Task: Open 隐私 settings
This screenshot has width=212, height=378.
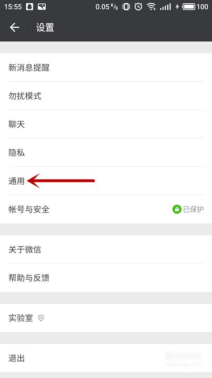Action: coord(106,153)
